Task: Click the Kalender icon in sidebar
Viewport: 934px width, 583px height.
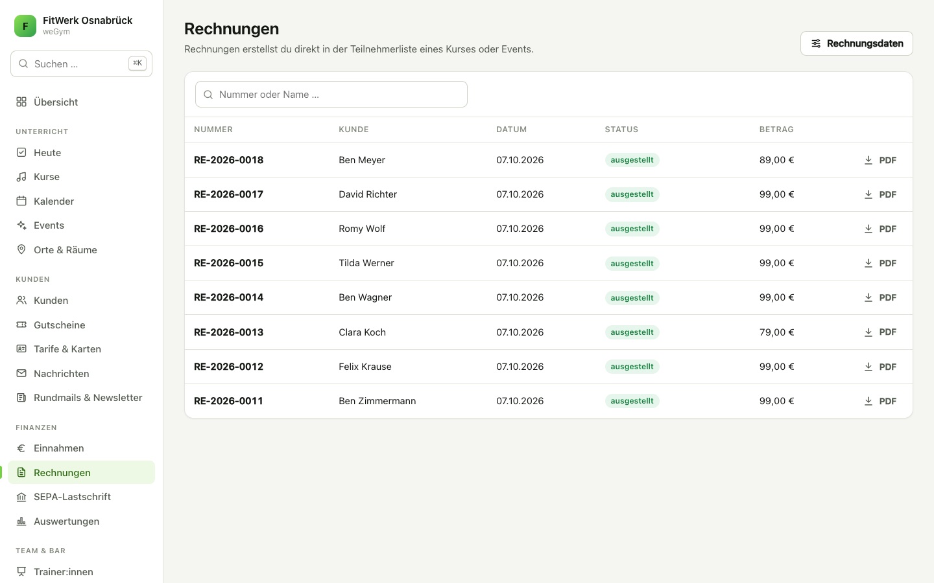Action: tap(21, 201)
